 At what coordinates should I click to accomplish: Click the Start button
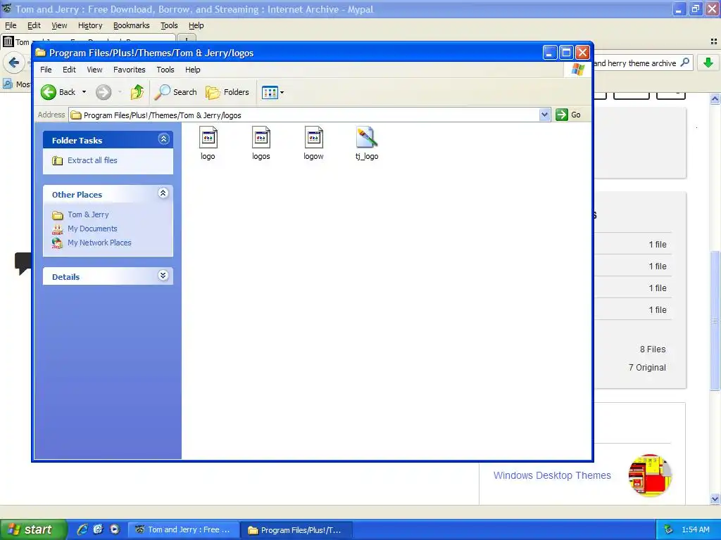[x=33, y=529]
